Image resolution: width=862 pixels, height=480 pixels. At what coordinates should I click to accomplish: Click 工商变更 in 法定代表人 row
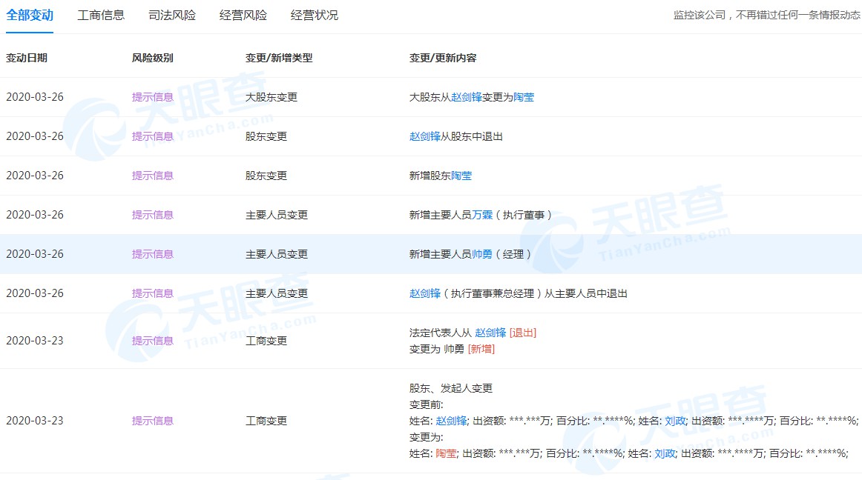(x=266, y=341)
